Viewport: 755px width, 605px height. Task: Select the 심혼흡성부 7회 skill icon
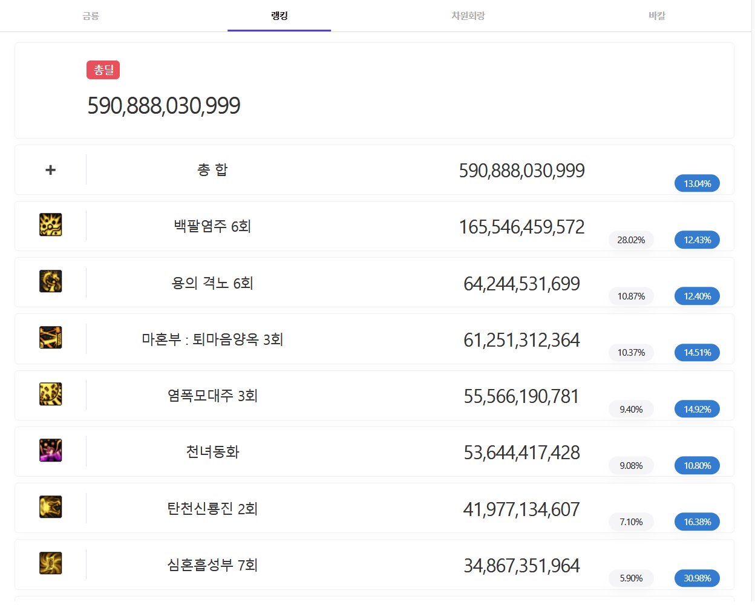pos(51,563)
